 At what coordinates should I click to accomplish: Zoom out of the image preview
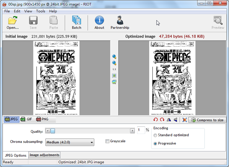point(114,63)
